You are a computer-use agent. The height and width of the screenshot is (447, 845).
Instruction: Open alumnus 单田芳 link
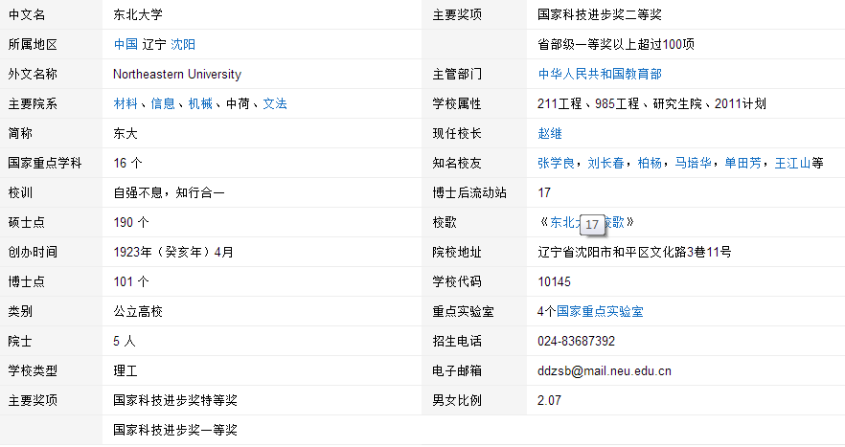pyautogui.click(x=742, y=163)
